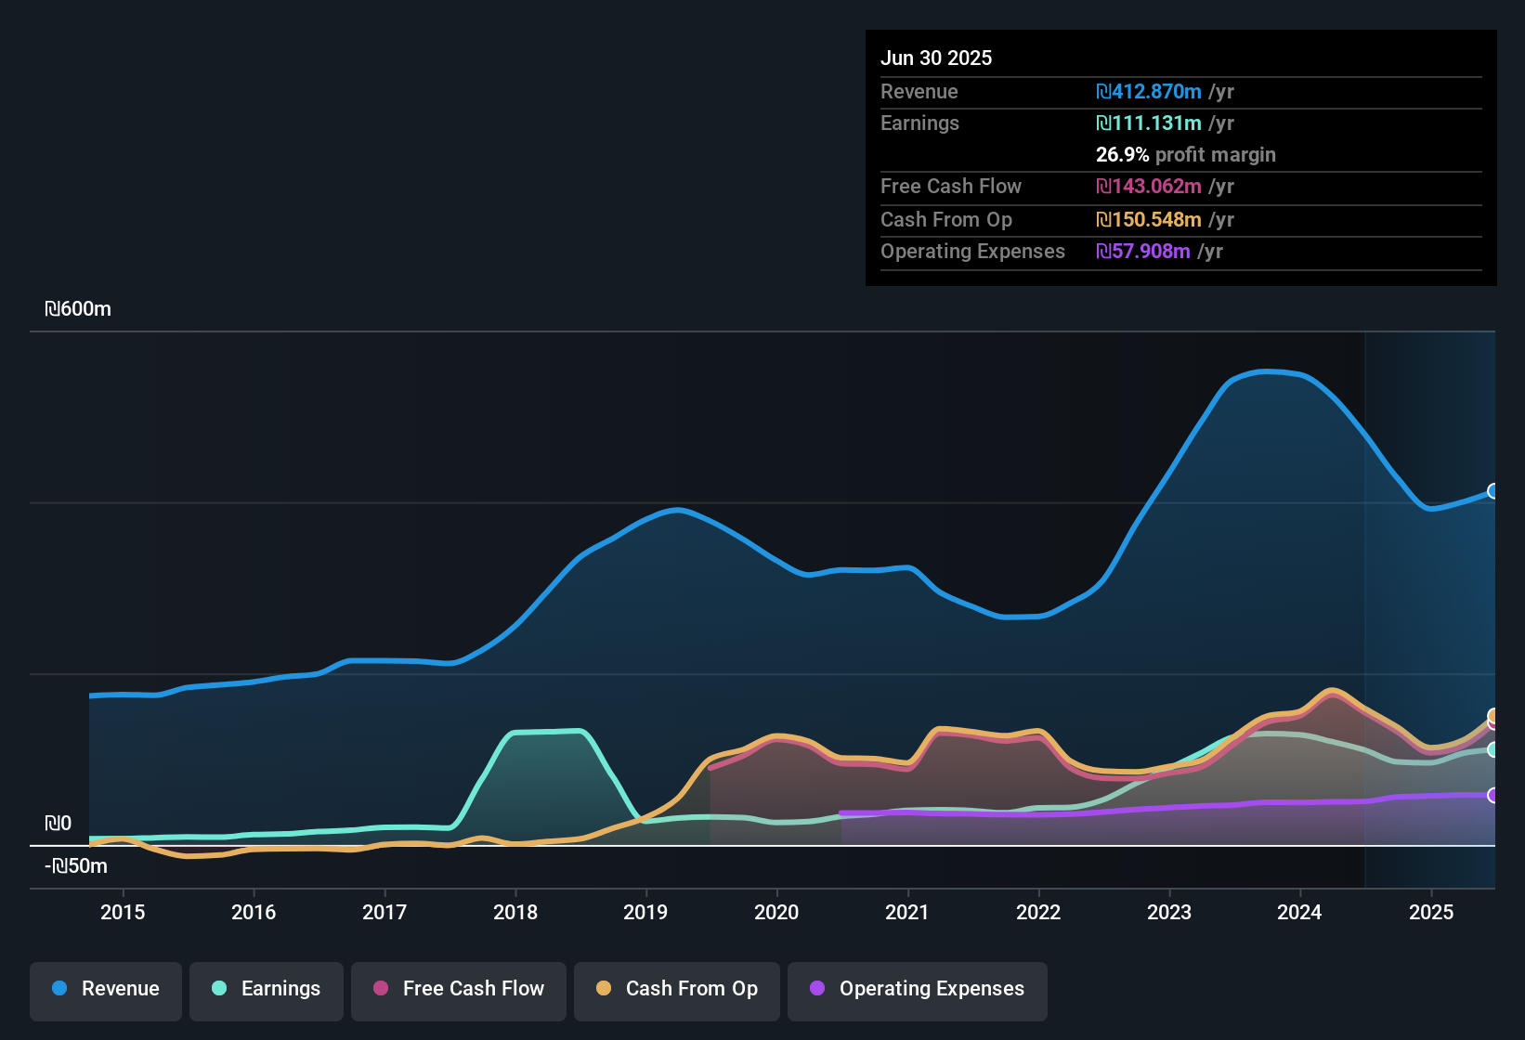1525x1040 pixels.
Task: Click the teal Earnings legend dot
Action: click(x=219, y=988)
